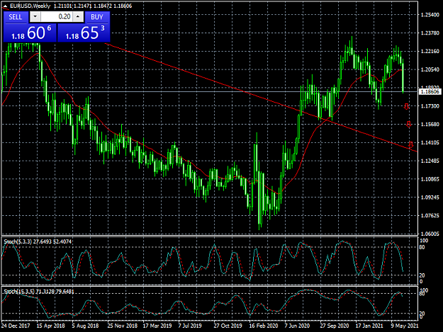Viewport: 443px width, 332px height.
Task: Click the Stoch(5,3,3) indicator label
Action: [x=38, y=241]
